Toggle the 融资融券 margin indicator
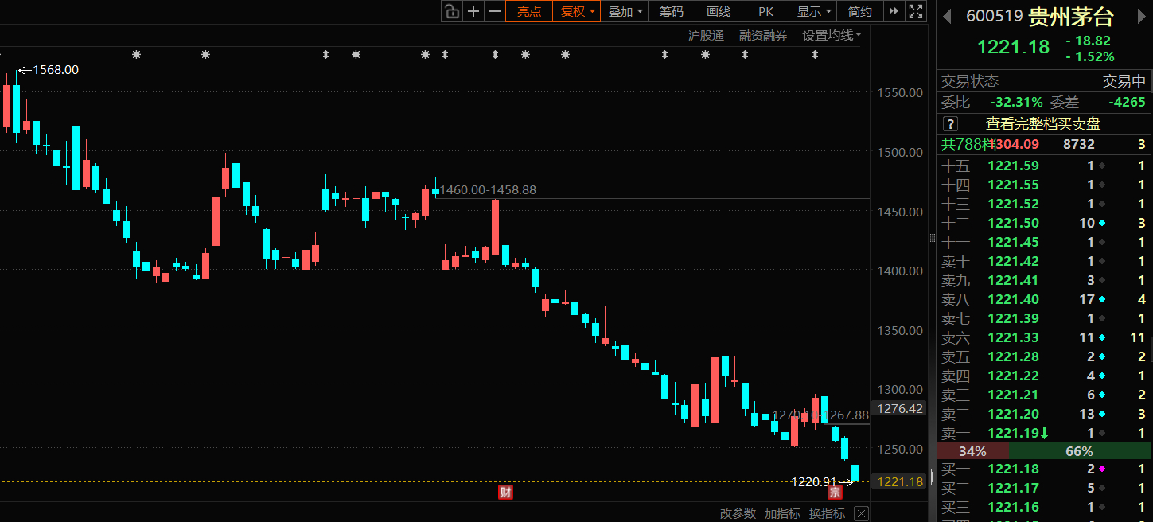The width and height of the screenshot is (1153, 522). 762,35
